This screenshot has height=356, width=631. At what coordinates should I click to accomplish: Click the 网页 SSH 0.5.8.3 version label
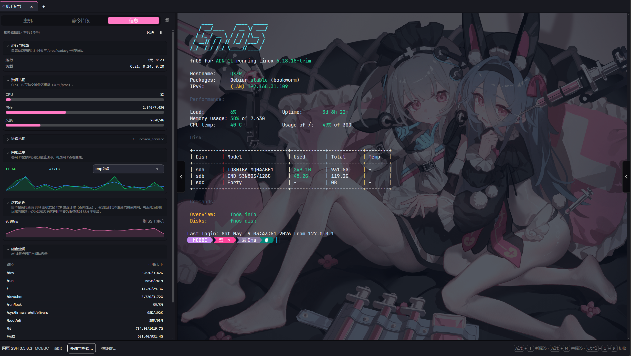coord(17,348)
